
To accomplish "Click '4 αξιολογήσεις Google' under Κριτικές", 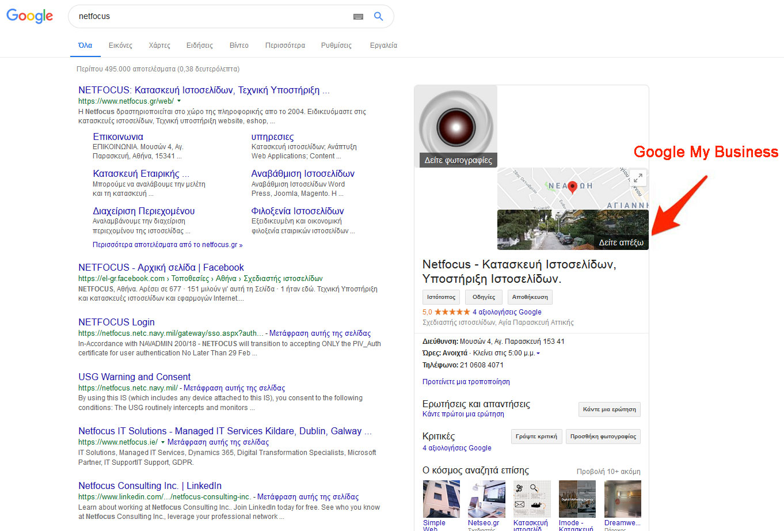I will point(457,448).
